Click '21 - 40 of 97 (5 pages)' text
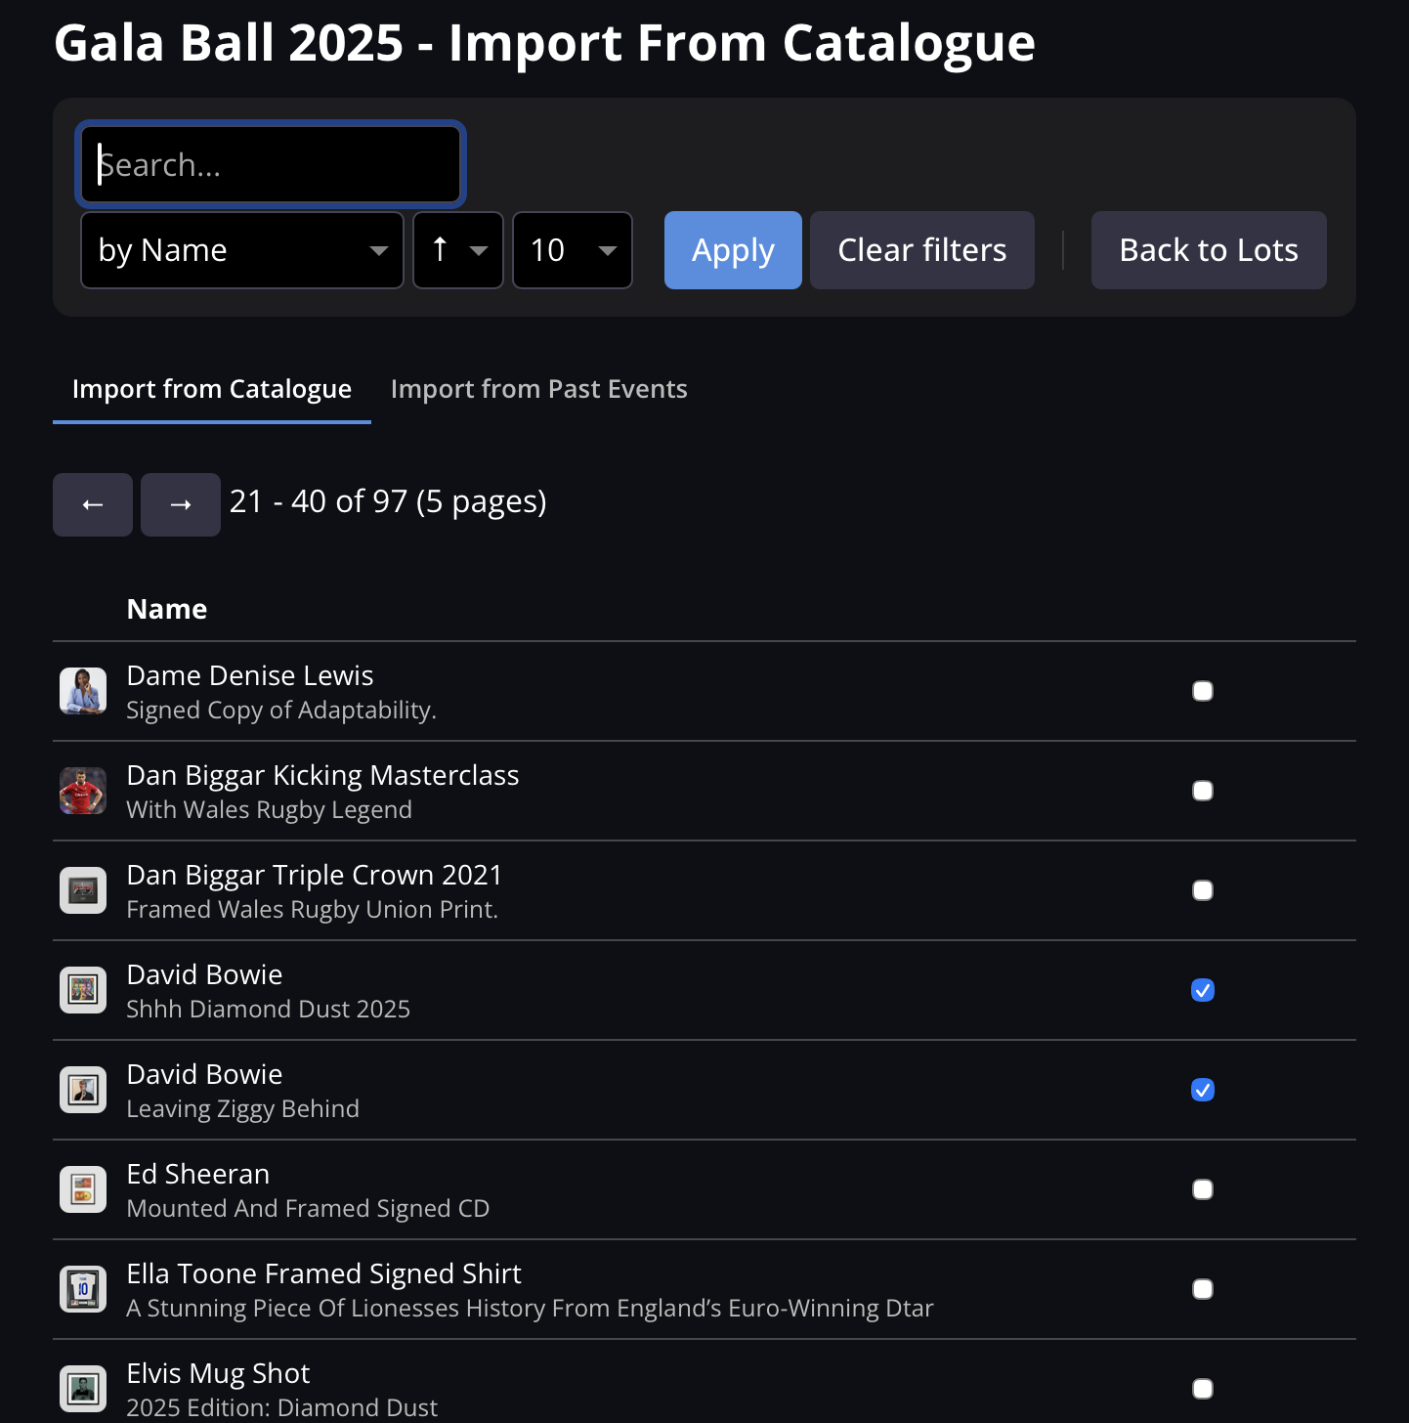This screenshot has width=1409, height=1423. point(388,501)
